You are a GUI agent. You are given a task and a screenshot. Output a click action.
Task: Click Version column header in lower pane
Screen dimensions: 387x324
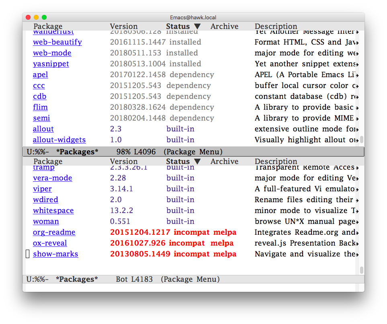(124, 161)
